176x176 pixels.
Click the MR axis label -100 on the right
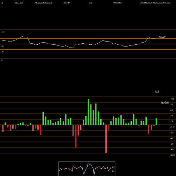(172, 155)
